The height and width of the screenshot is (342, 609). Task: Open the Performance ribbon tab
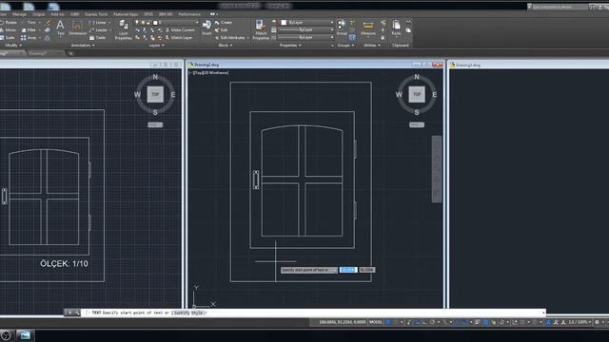(189, 14)
